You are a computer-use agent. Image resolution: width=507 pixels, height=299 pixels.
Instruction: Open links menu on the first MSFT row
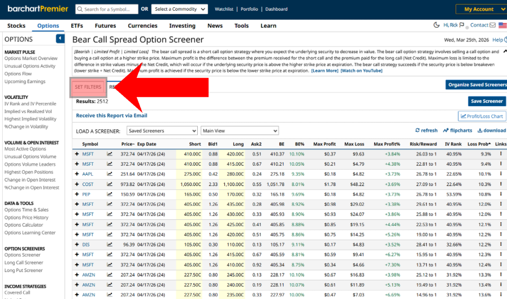coord(501,154)
